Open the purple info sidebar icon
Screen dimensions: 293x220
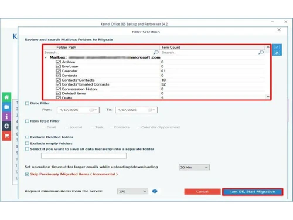[x=6, y=117]
